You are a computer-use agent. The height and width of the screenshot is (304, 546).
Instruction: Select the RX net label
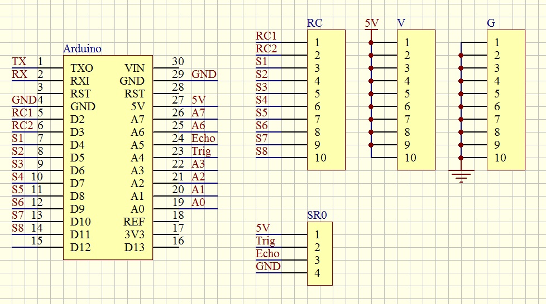tap(20, 75)
